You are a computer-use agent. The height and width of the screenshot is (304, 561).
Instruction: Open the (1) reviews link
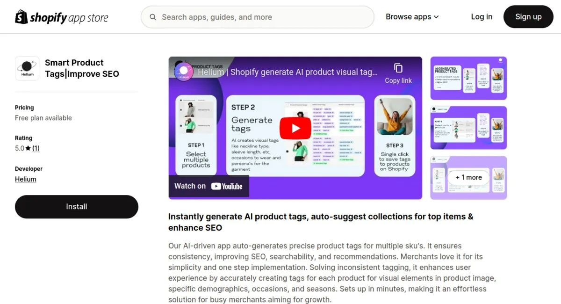pyautogui.click(x=36, y=148)
